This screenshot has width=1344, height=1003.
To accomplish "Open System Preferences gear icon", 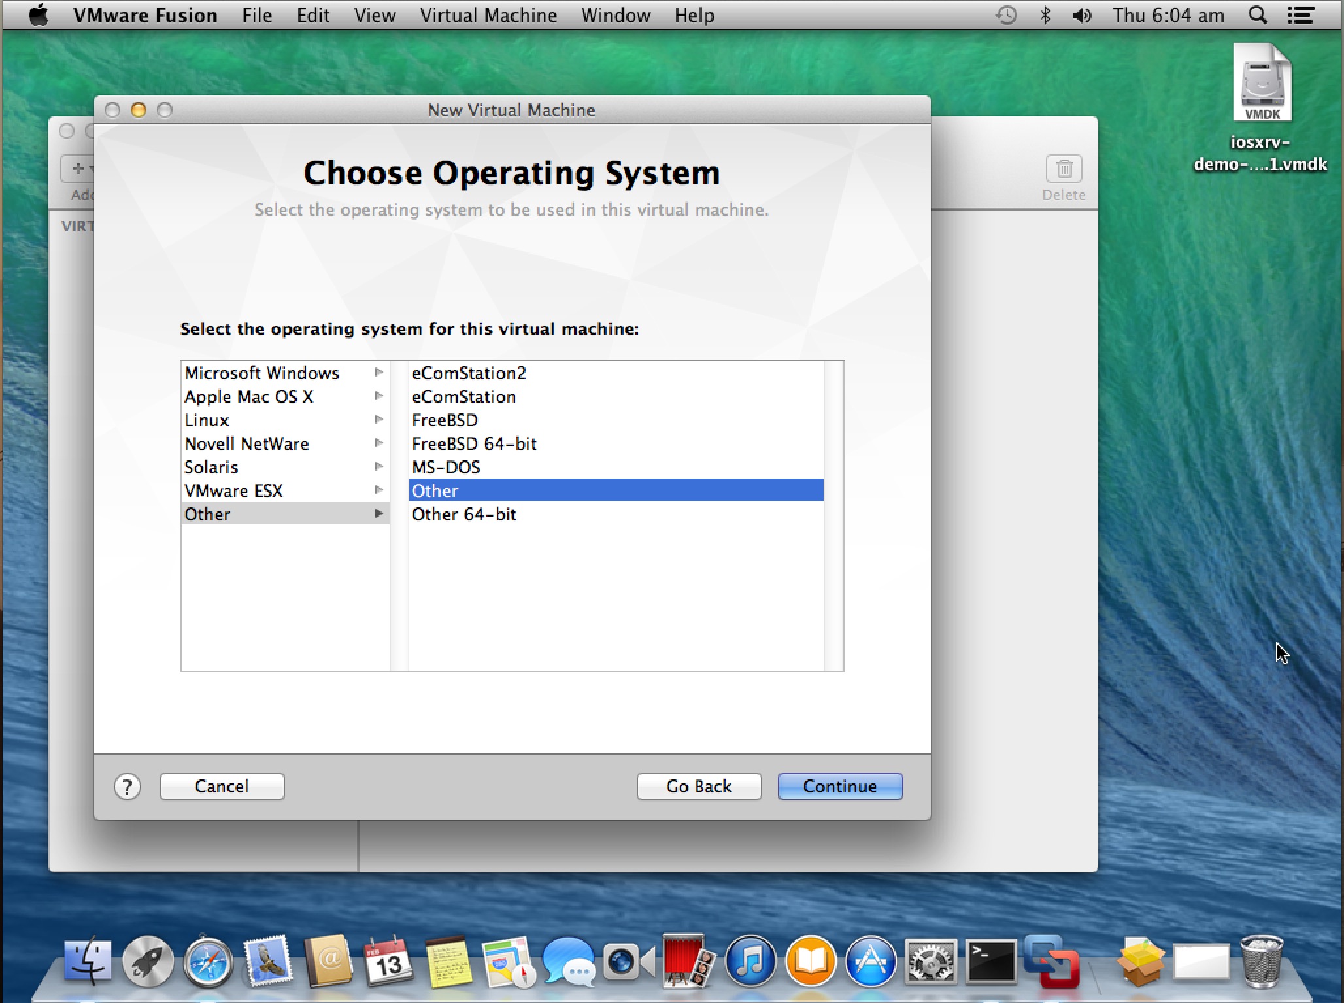I will point(931,960).
